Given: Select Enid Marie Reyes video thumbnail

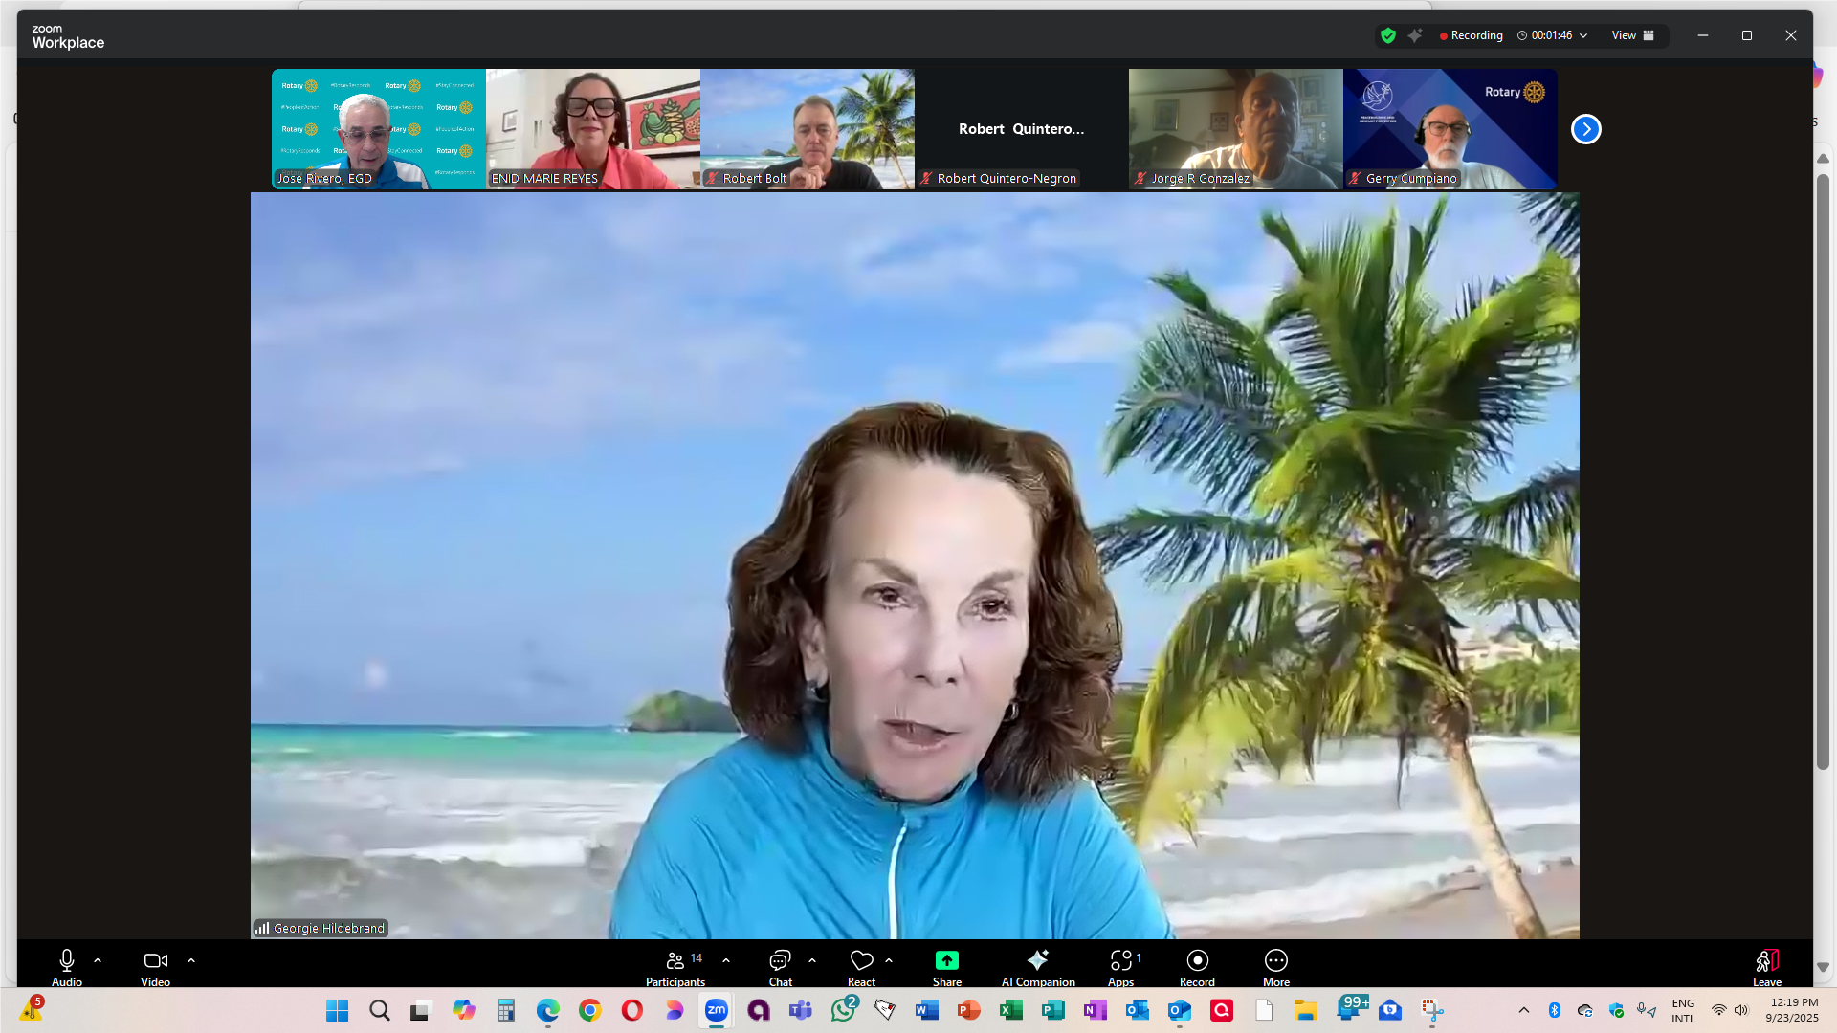Looking at the screenshot, I should tap(592, 128).
